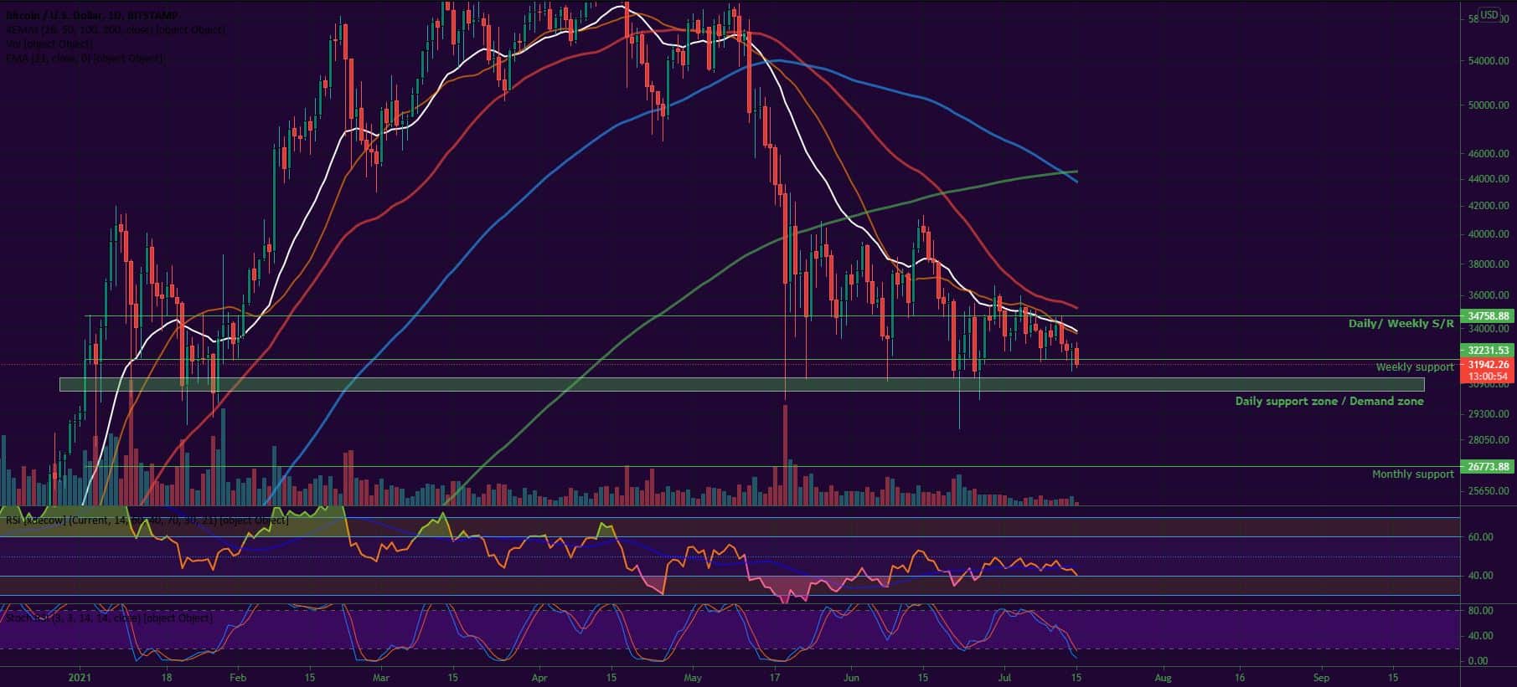1517x687 pixels.
Task: Click the Jul label on time axis
Action: 1004,677
